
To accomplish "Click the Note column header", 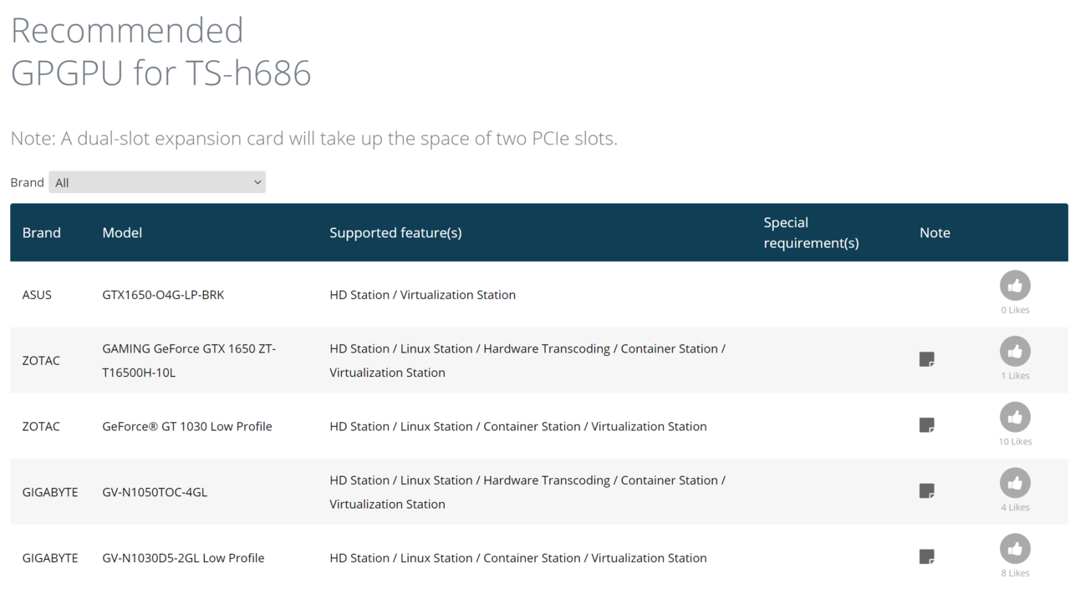I will click(935, 233).
